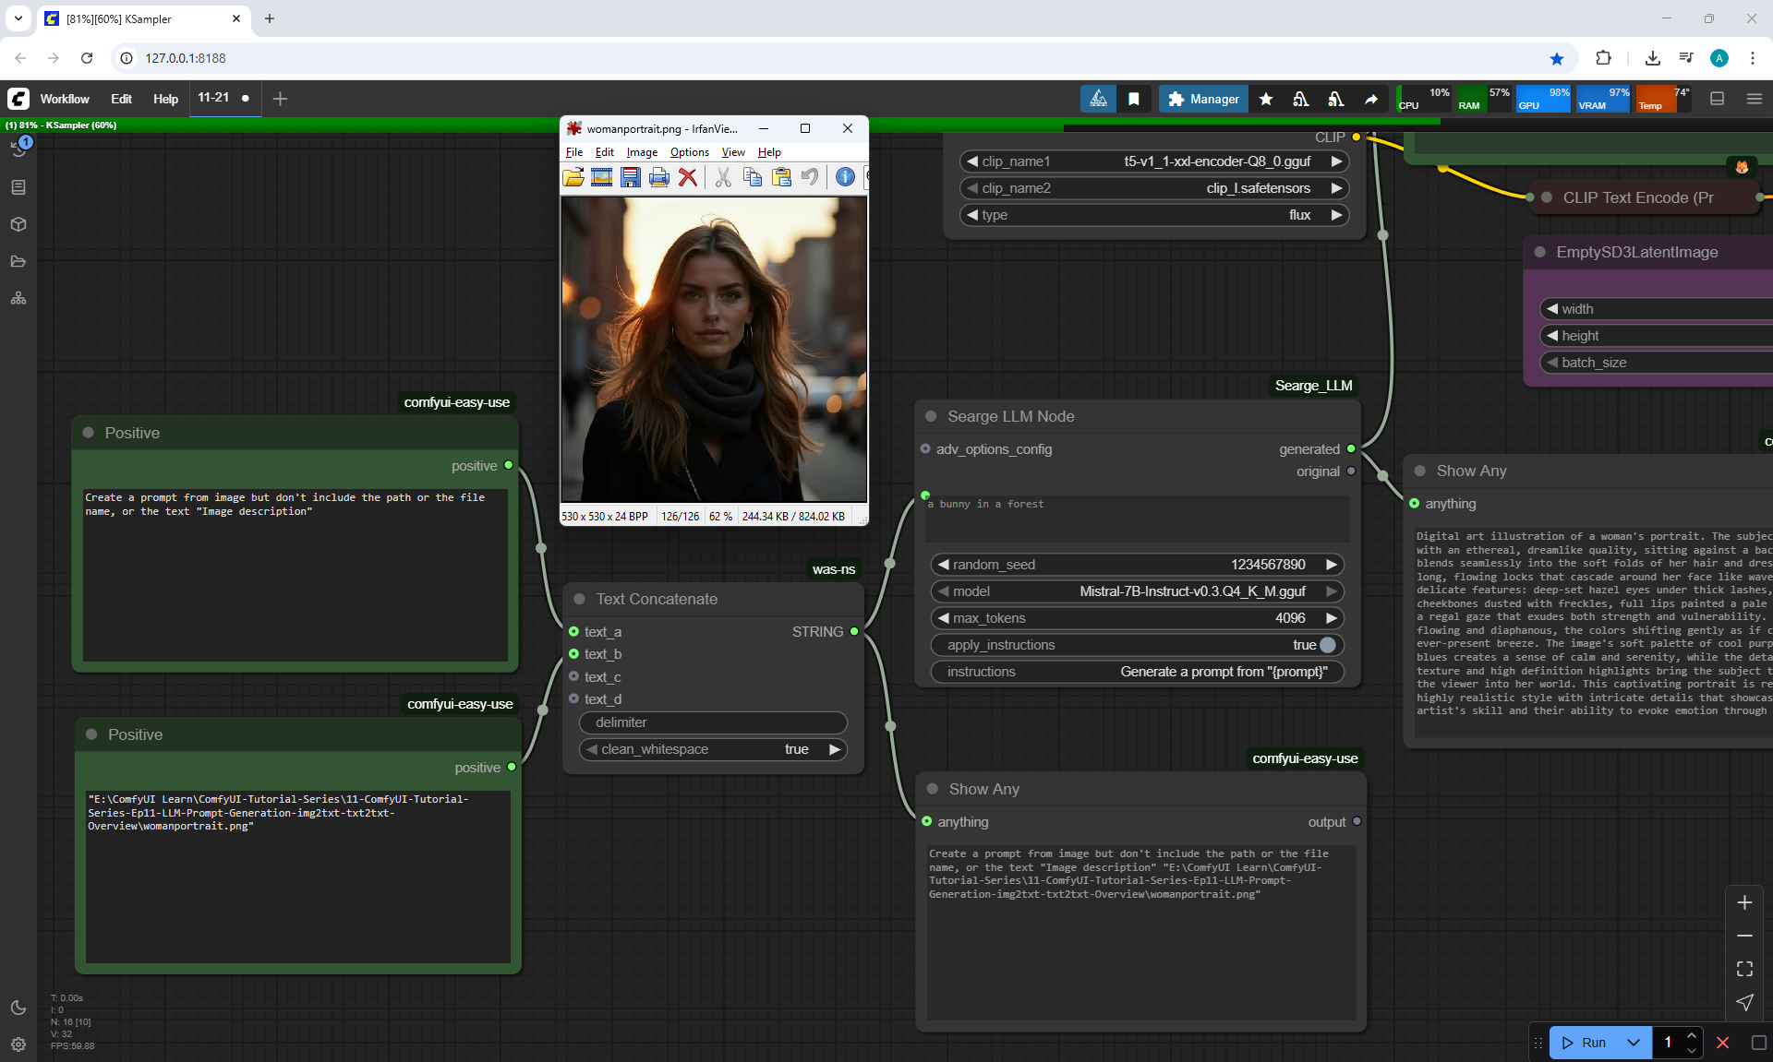Open the Workflow menu
The width and height of the screenshot is (1773, 1062).
(65, 99)
